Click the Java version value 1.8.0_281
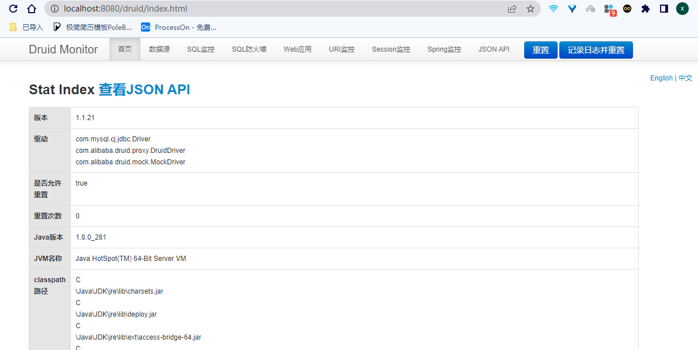The height and width of the screenshot is (350, 698). coord(91,237)
